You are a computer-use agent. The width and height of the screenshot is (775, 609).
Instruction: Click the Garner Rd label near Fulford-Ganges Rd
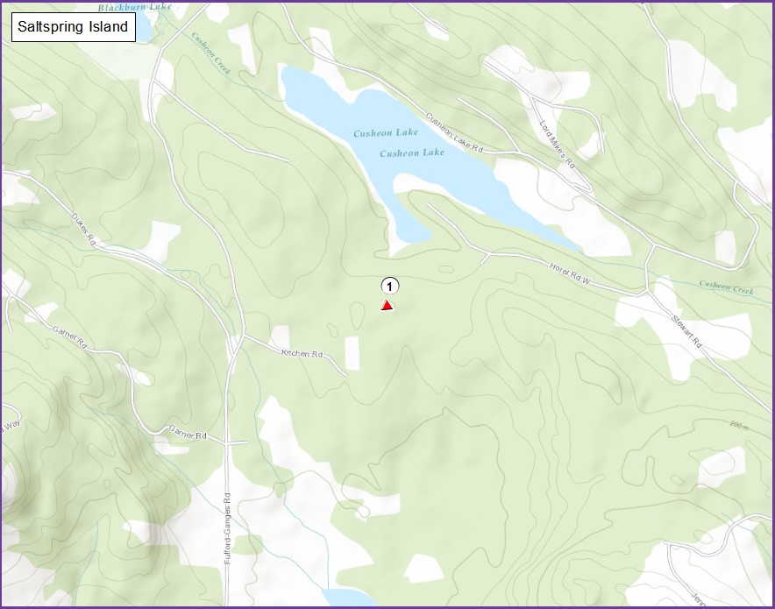188,432
